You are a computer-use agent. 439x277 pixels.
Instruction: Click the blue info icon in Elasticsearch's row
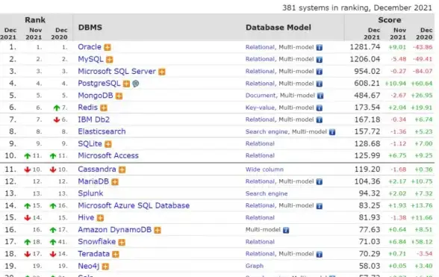[x=332, y=132]
